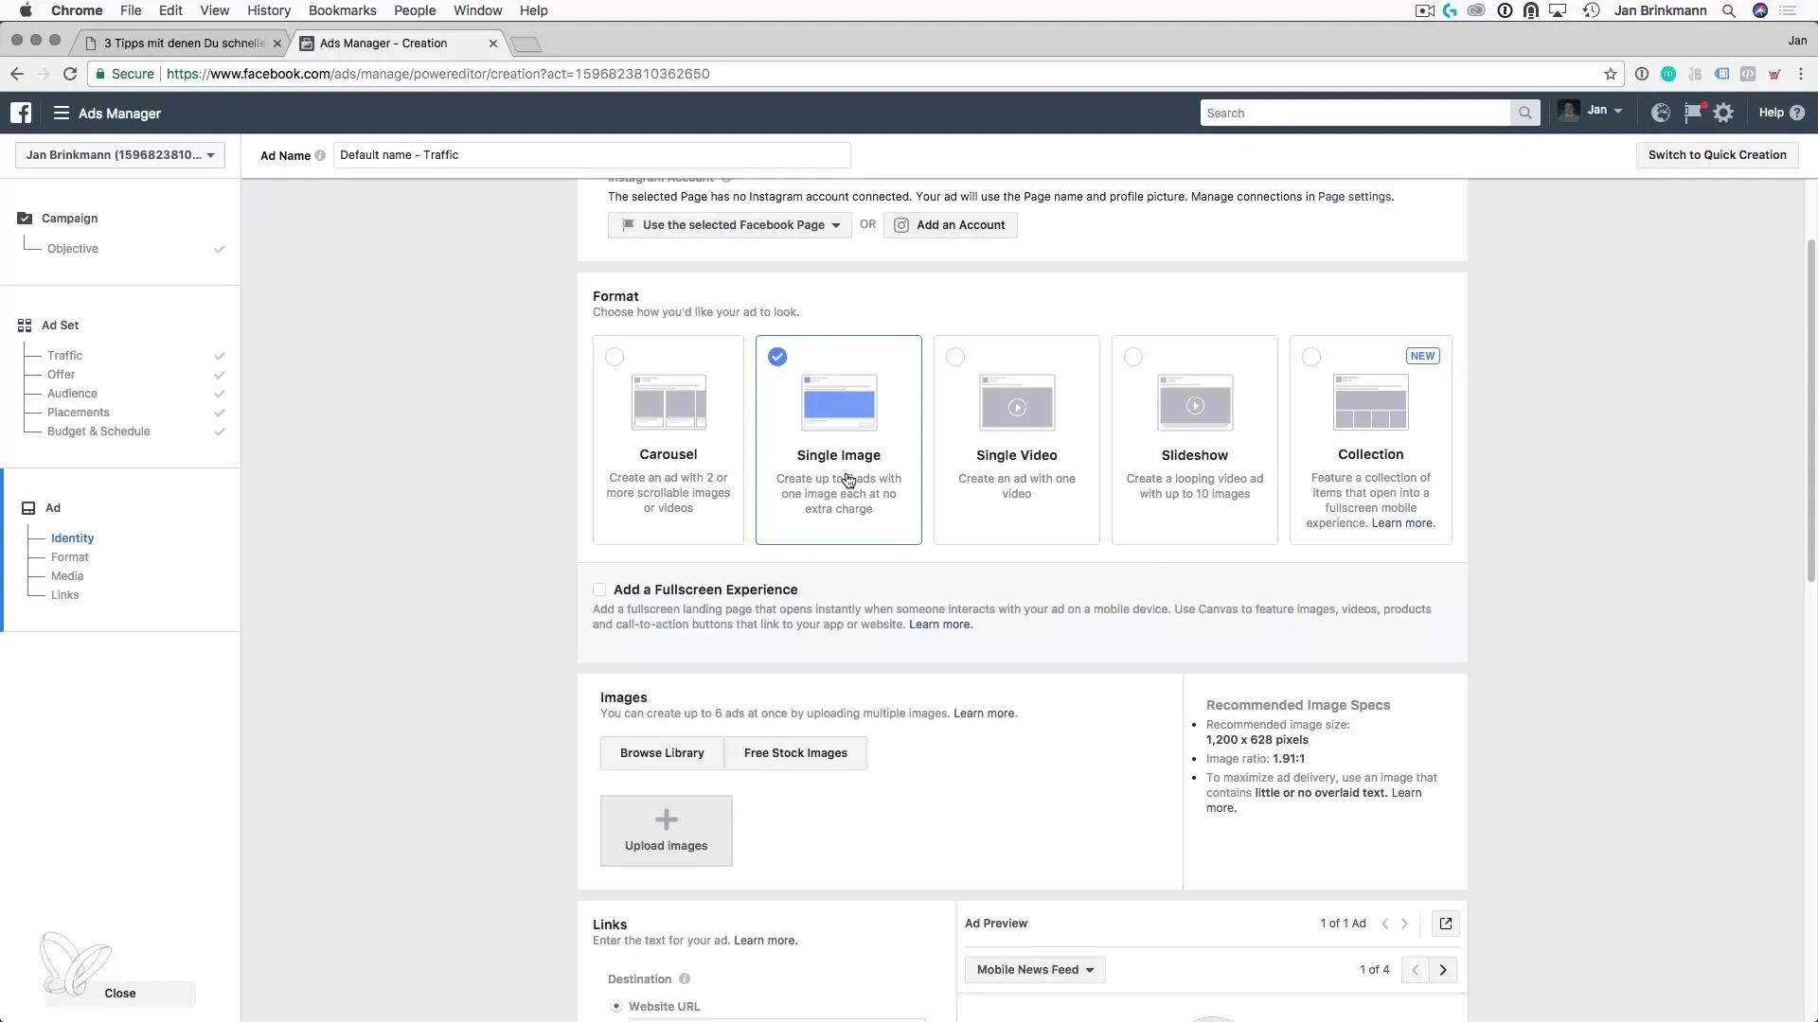Click Free Stock Images button

pos(795,753)
